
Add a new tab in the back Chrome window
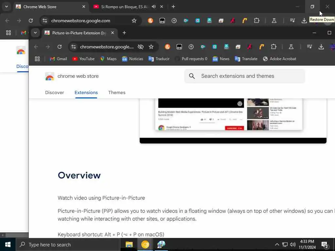point(173,7)
